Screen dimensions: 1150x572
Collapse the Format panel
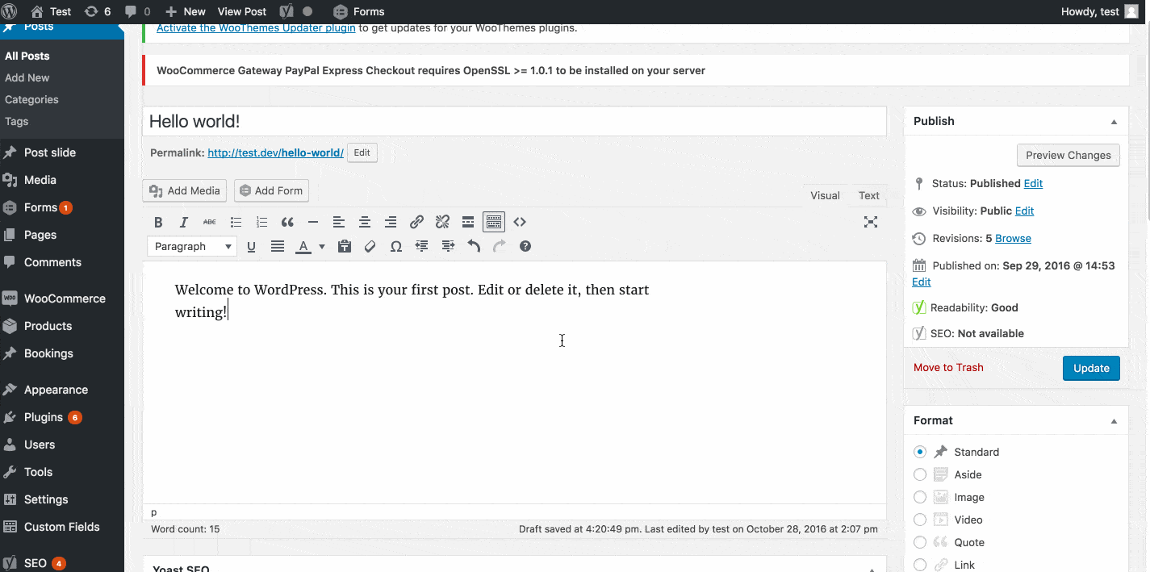tap(1114, 421)
